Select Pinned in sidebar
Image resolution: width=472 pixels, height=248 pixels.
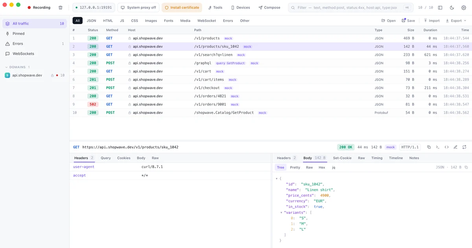tap(35, 33)
